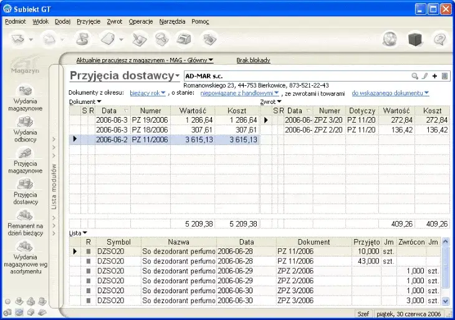Click the printer toolbar icon

(184, 39)
